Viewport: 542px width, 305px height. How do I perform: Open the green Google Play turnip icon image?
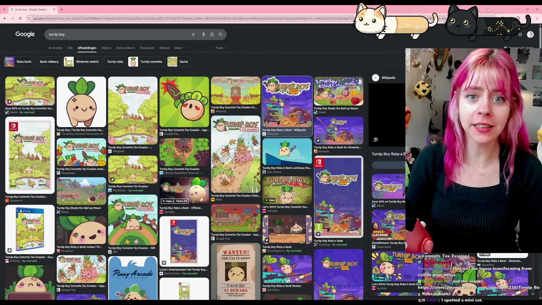pyautogui.click(x=184, y=102)
